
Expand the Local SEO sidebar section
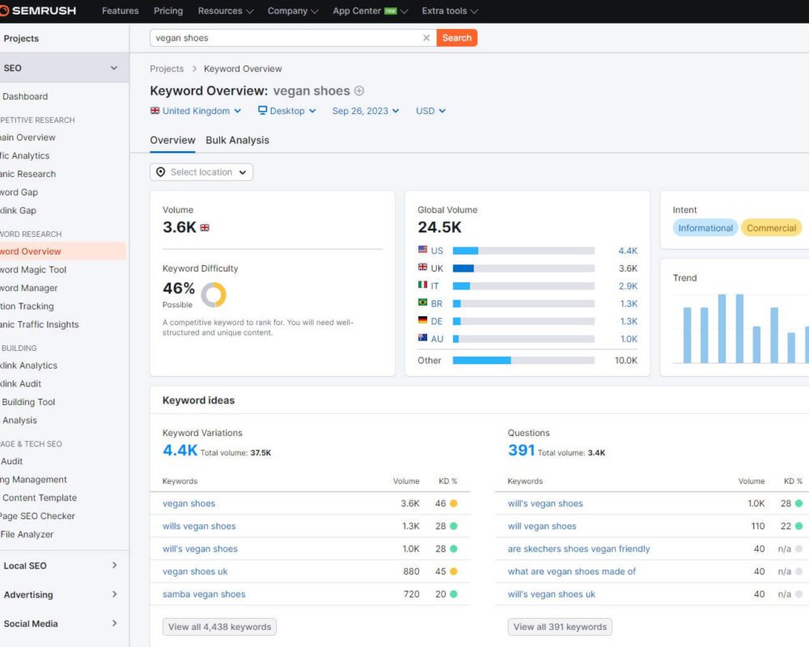pyautogui.click(x=114, y=565)
